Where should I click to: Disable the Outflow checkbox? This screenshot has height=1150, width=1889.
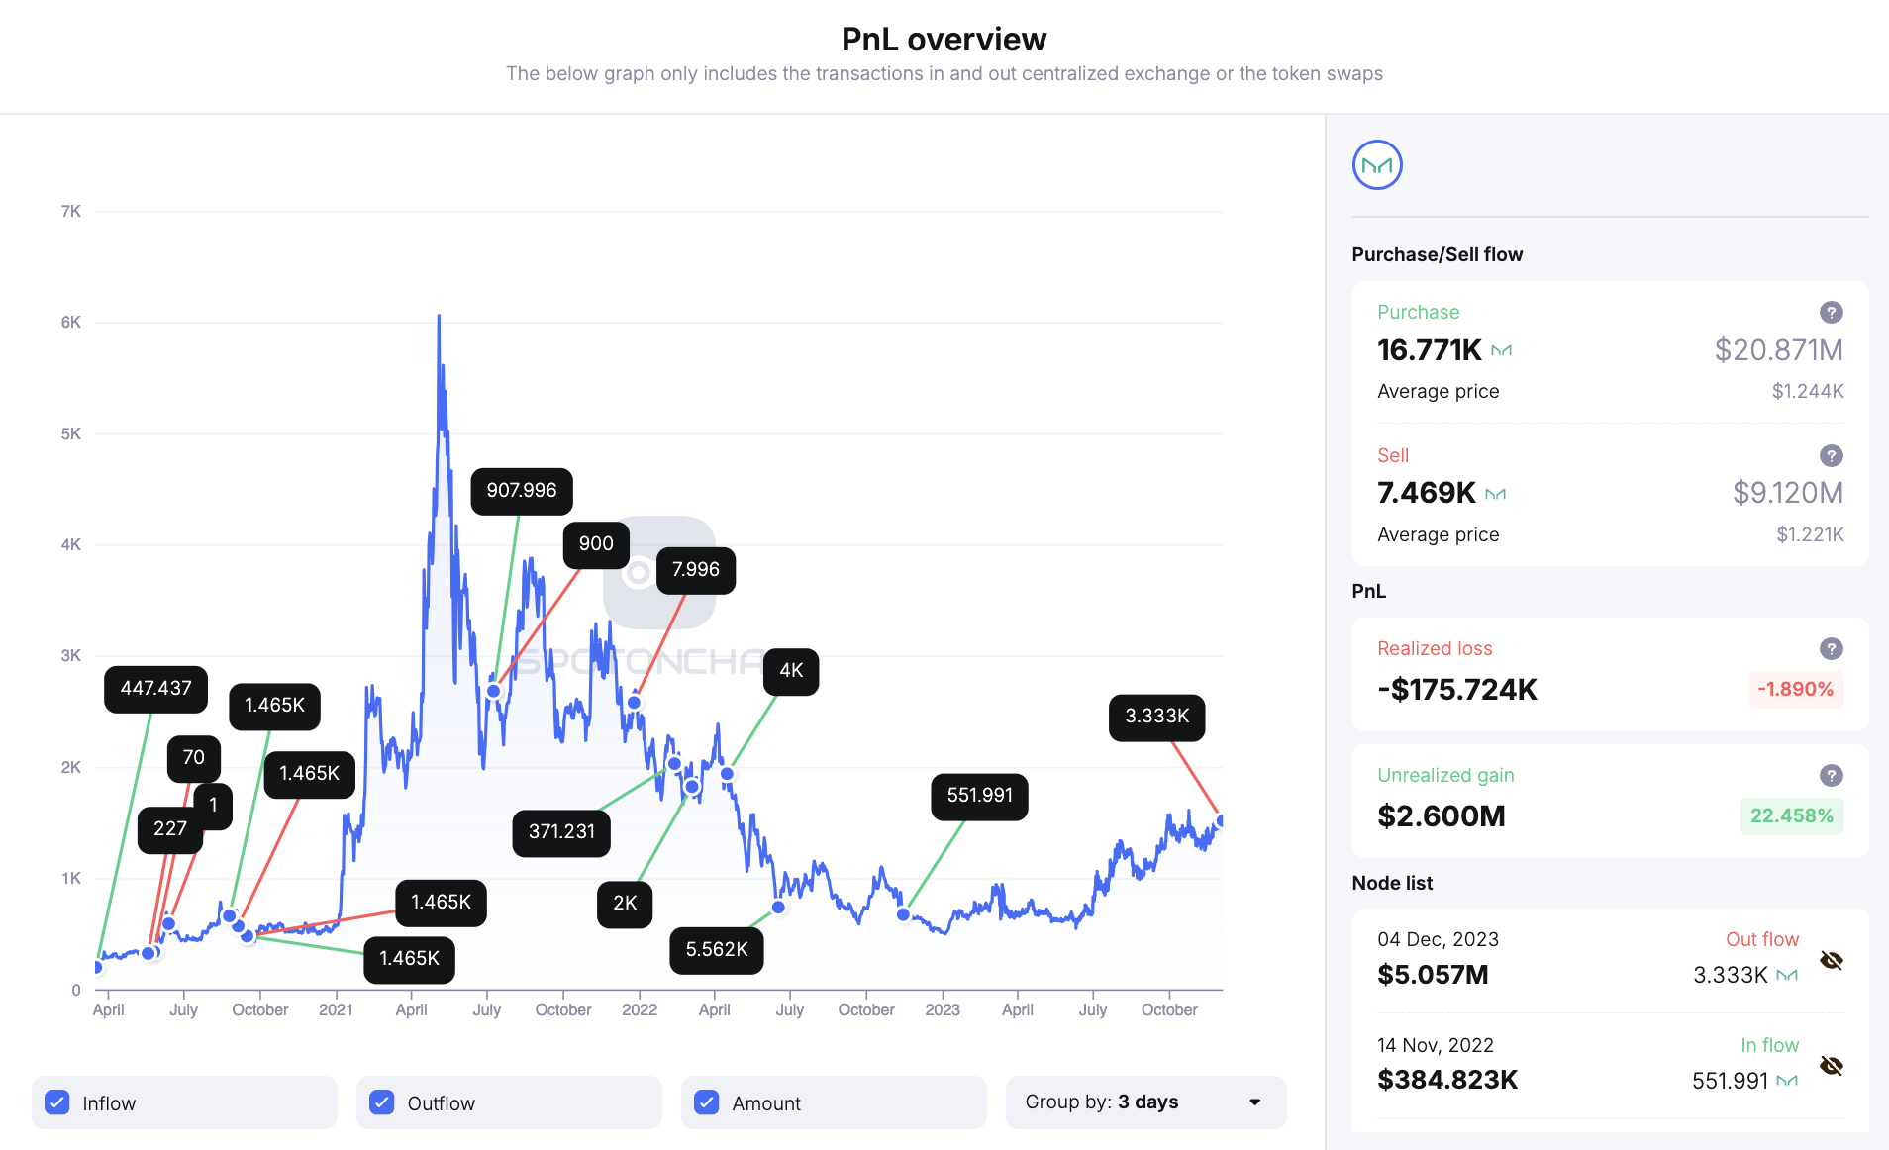382,1102
